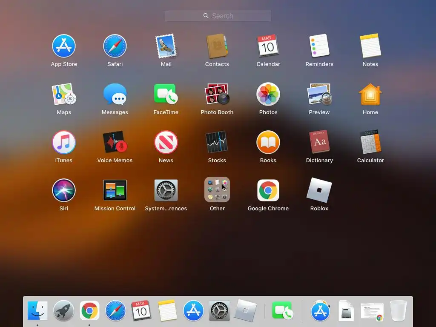Viewport: 436px width, 327px height.
Task: Launch the Messages app
Action: click(x=115, y=94)
